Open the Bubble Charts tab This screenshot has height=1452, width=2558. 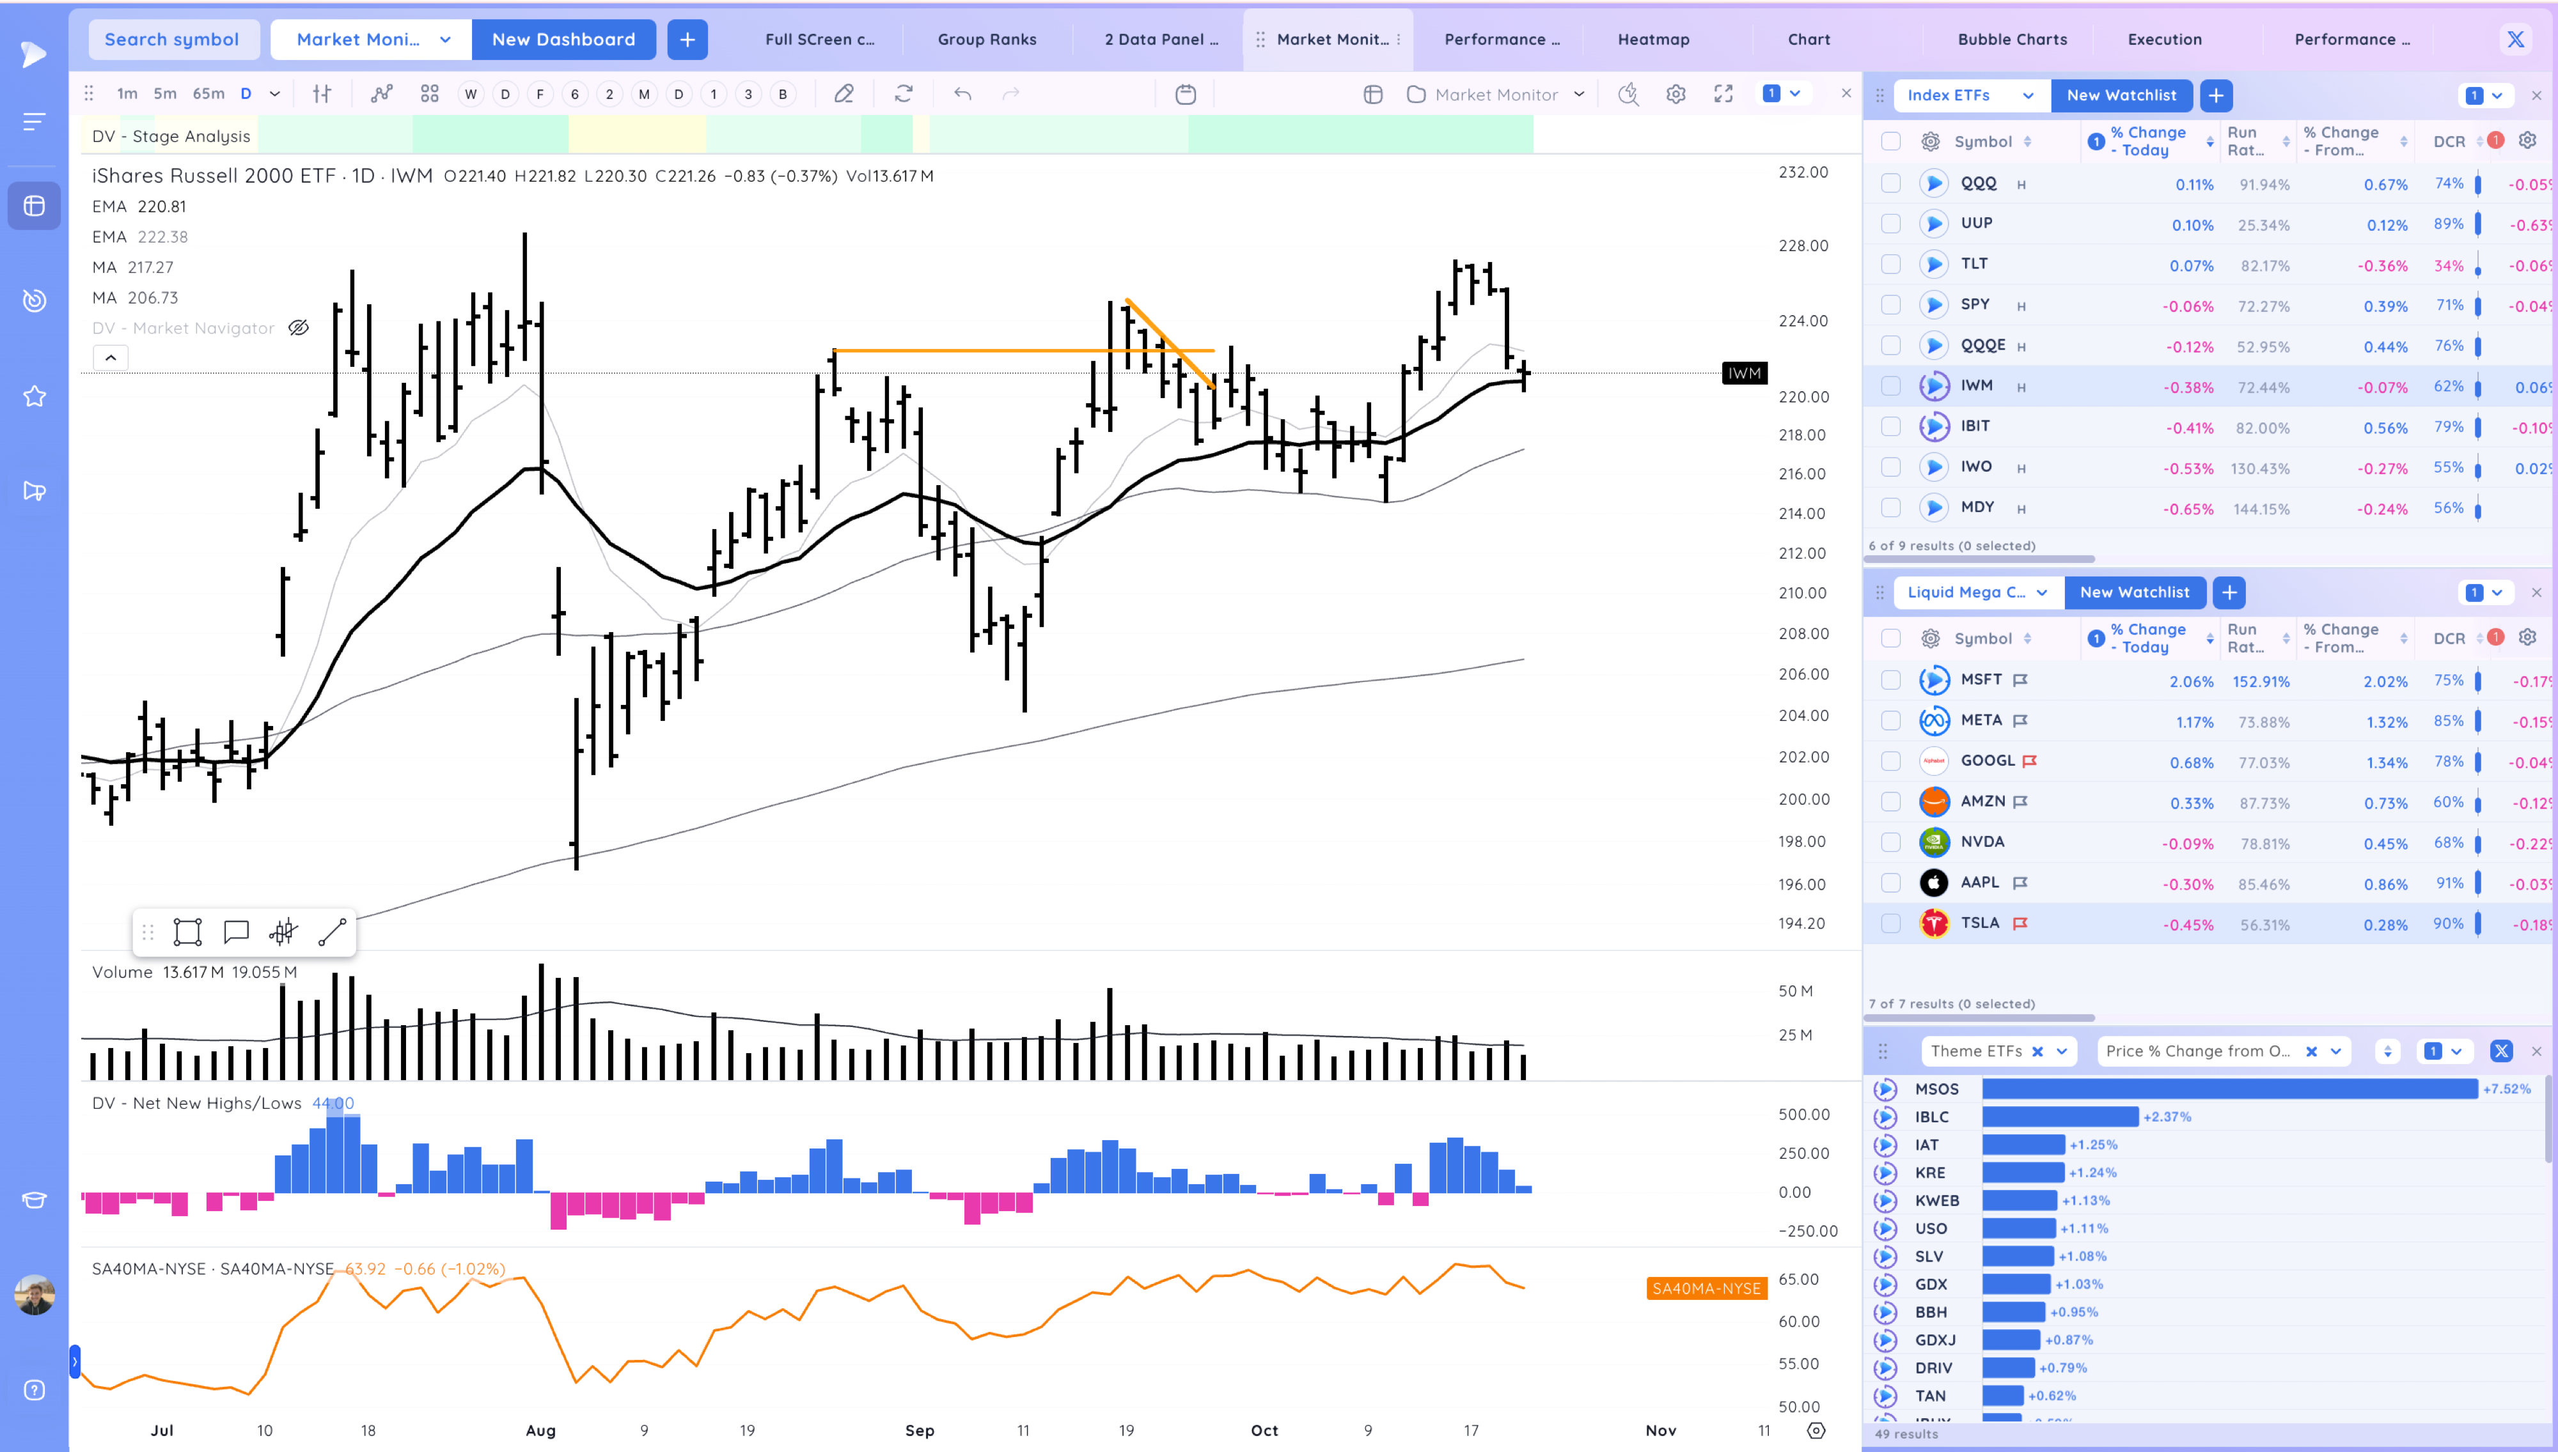[x=2011, y=40]
